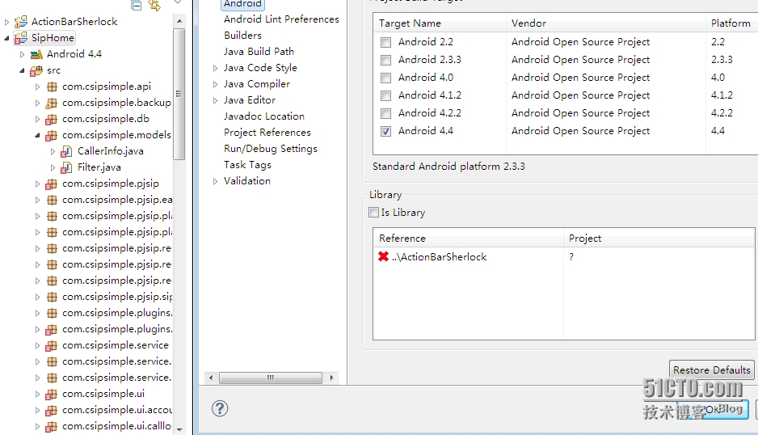Click the left arrow of properties tree scrollbar
This screenshot has height=435, width=758.
[211, 378]
